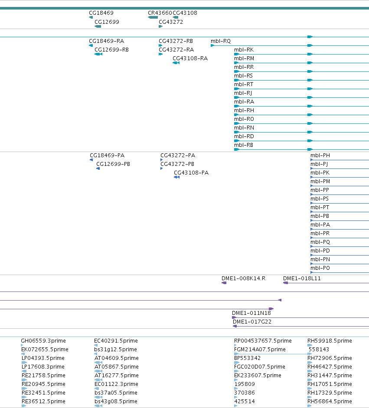Click the CG43272-PA protein label
Image resolution: width=369 pixels, height=408 pixels.
coord(178,155)
